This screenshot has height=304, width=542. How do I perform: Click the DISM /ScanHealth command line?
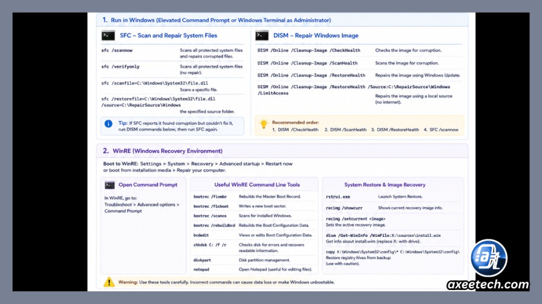(307, 63)
